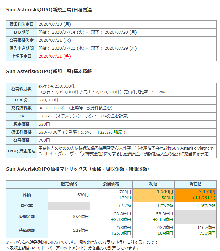This screenshot has height=251, width=220.
Task: Select the 初値 column header
Action: [153, 184]
